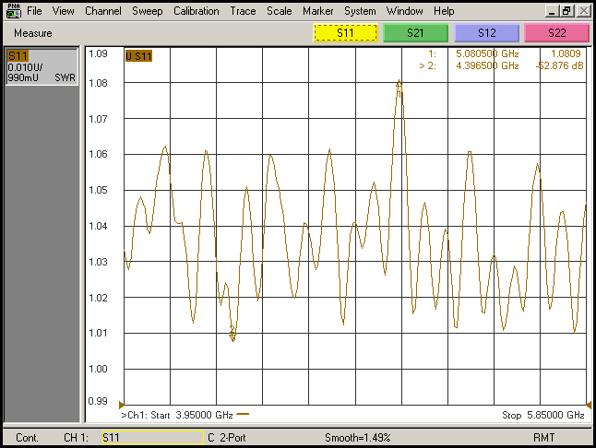Select the S11 measurement button
596x448 pixels.
tap(345, 32)
